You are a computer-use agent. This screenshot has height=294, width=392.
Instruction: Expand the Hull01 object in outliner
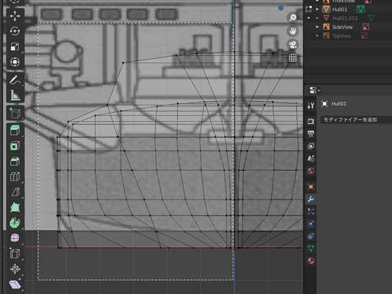(x=317, y=9)
